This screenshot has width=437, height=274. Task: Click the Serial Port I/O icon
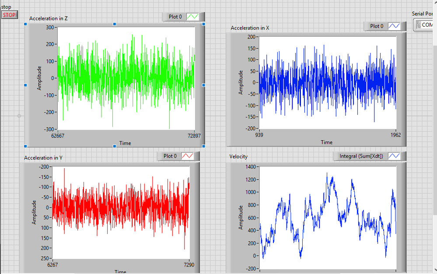(x=418, y=25)
